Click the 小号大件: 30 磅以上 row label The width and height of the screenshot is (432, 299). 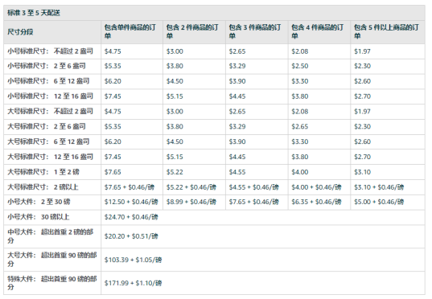pos(39,217)
